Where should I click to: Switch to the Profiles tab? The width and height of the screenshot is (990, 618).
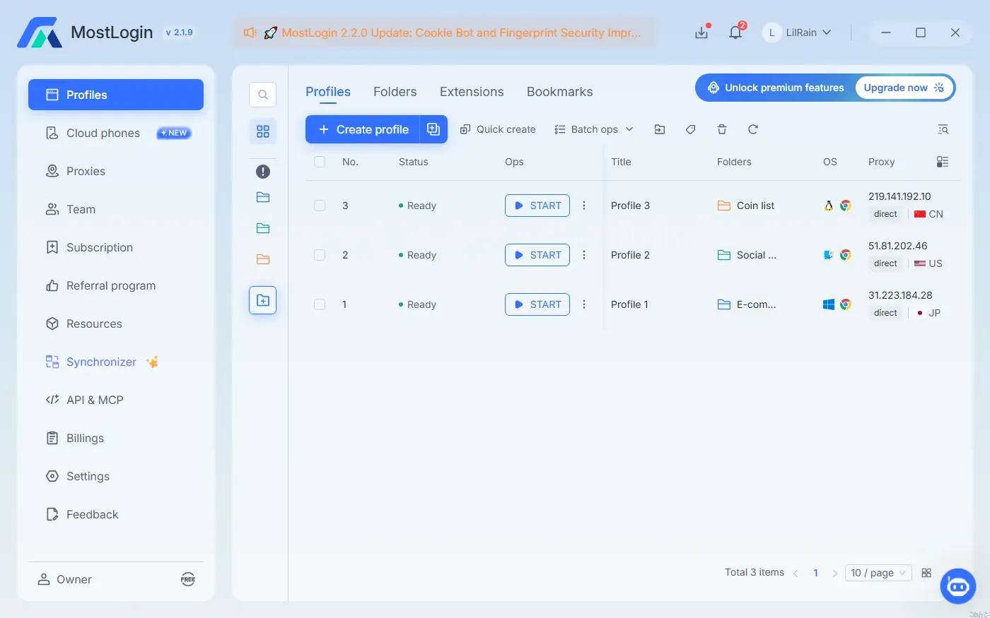click(328, 92)
